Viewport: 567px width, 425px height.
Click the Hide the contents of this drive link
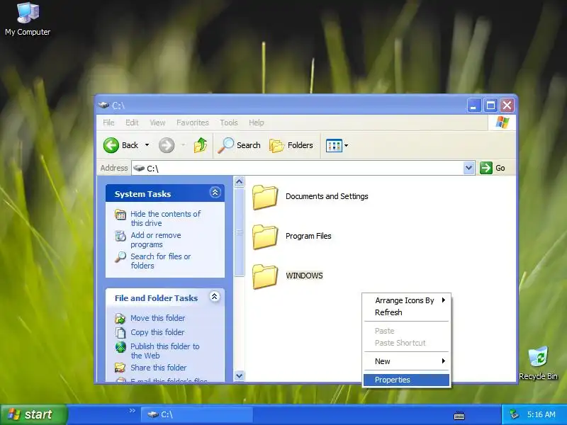165,219
